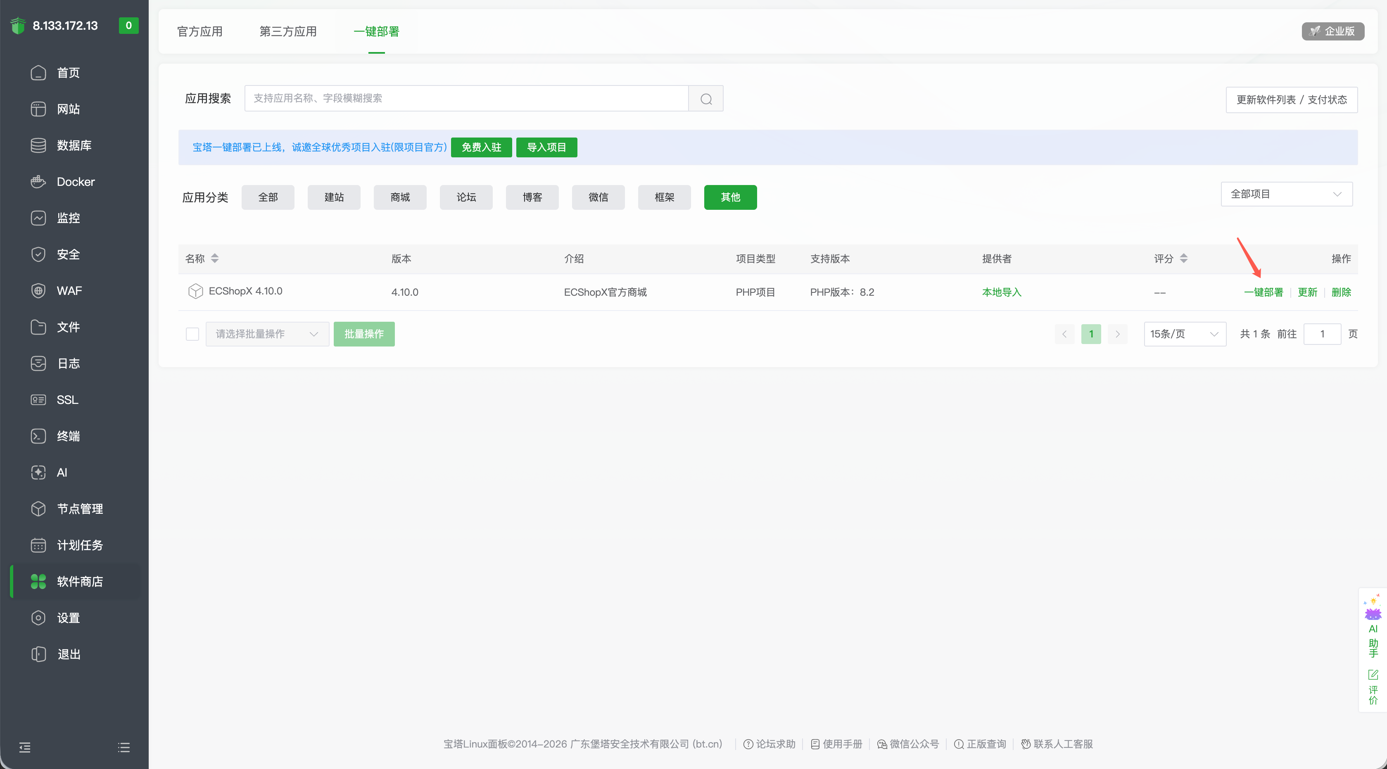Open the 文件 folder sidebar icon
1387x769 pixels.
[38, 327]
